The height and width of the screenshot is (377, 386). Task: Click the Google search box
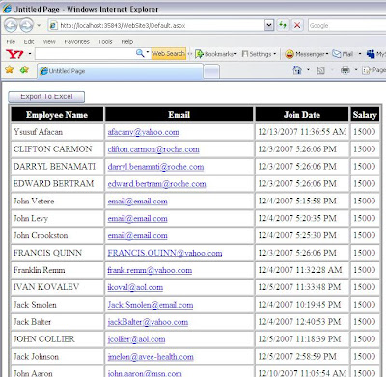346,25
